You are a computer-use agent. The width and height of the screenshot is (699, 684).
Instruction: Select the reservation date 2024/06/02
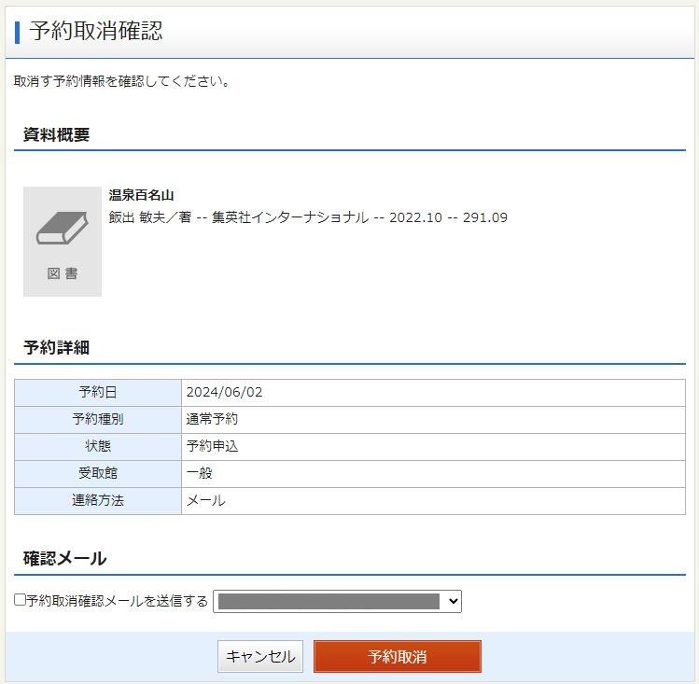(x=224, y=392)
